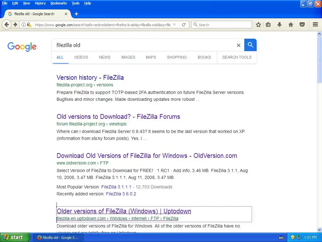This screenshot has width=322, height=242.
Task: Open the Firefox hamburger menu
Action: click(315, 25)
